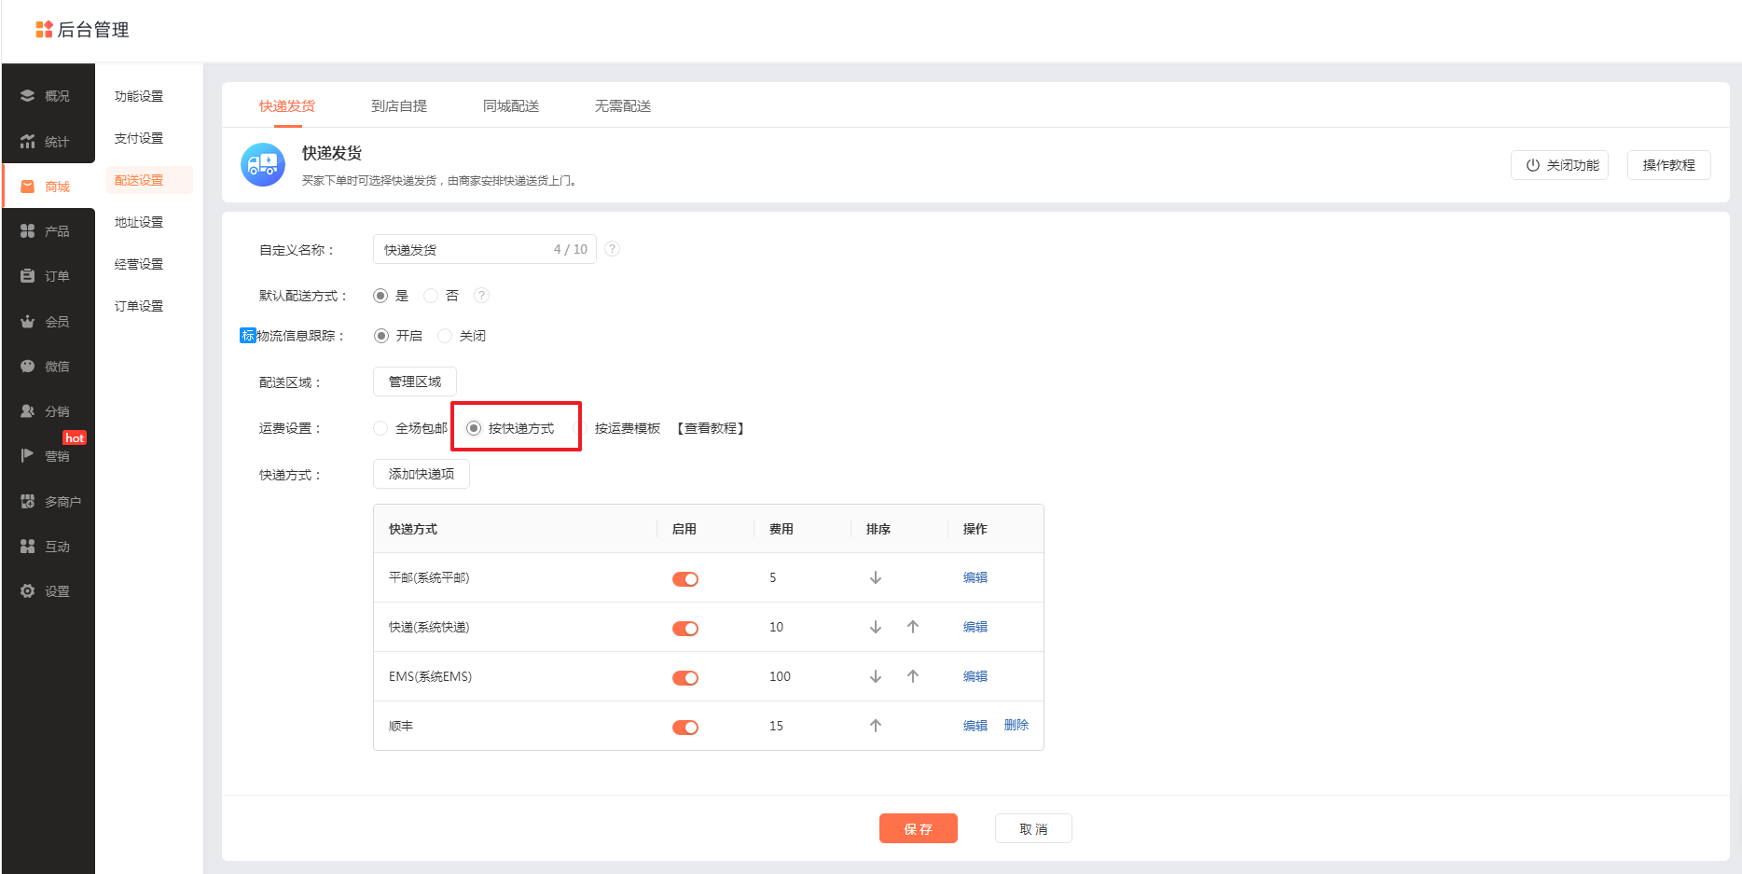Open 微信 WeChat sidebar icon
The image size is (1742, 874).
tap(27, 367)
